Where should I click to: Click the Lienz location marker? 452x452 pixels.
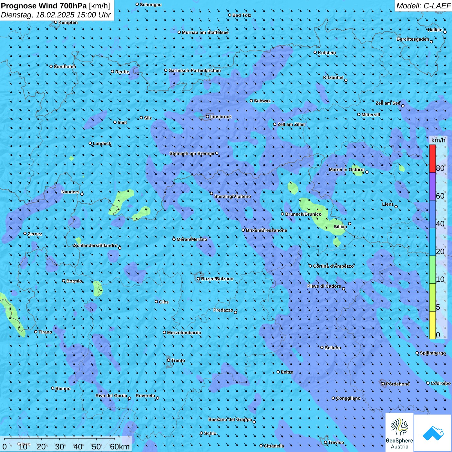tap(396, 207)
